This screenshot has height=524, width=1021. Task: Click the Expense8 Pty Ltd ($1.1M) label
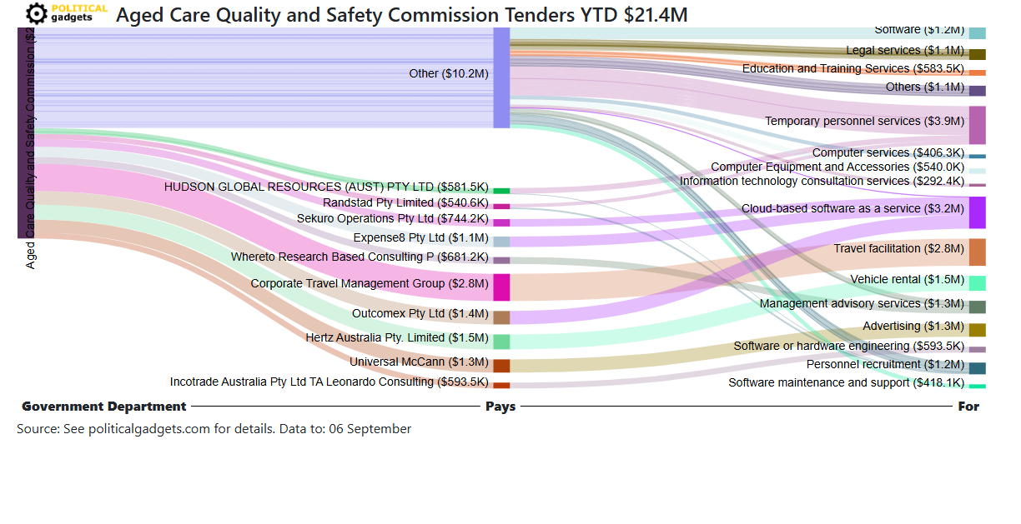(420, 237)
